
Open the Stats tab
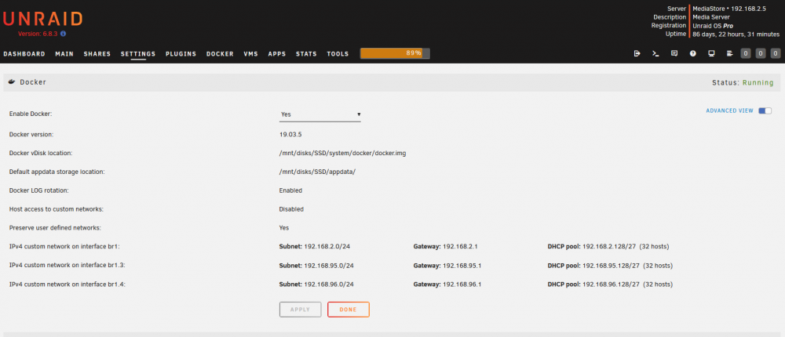[306, 54]
